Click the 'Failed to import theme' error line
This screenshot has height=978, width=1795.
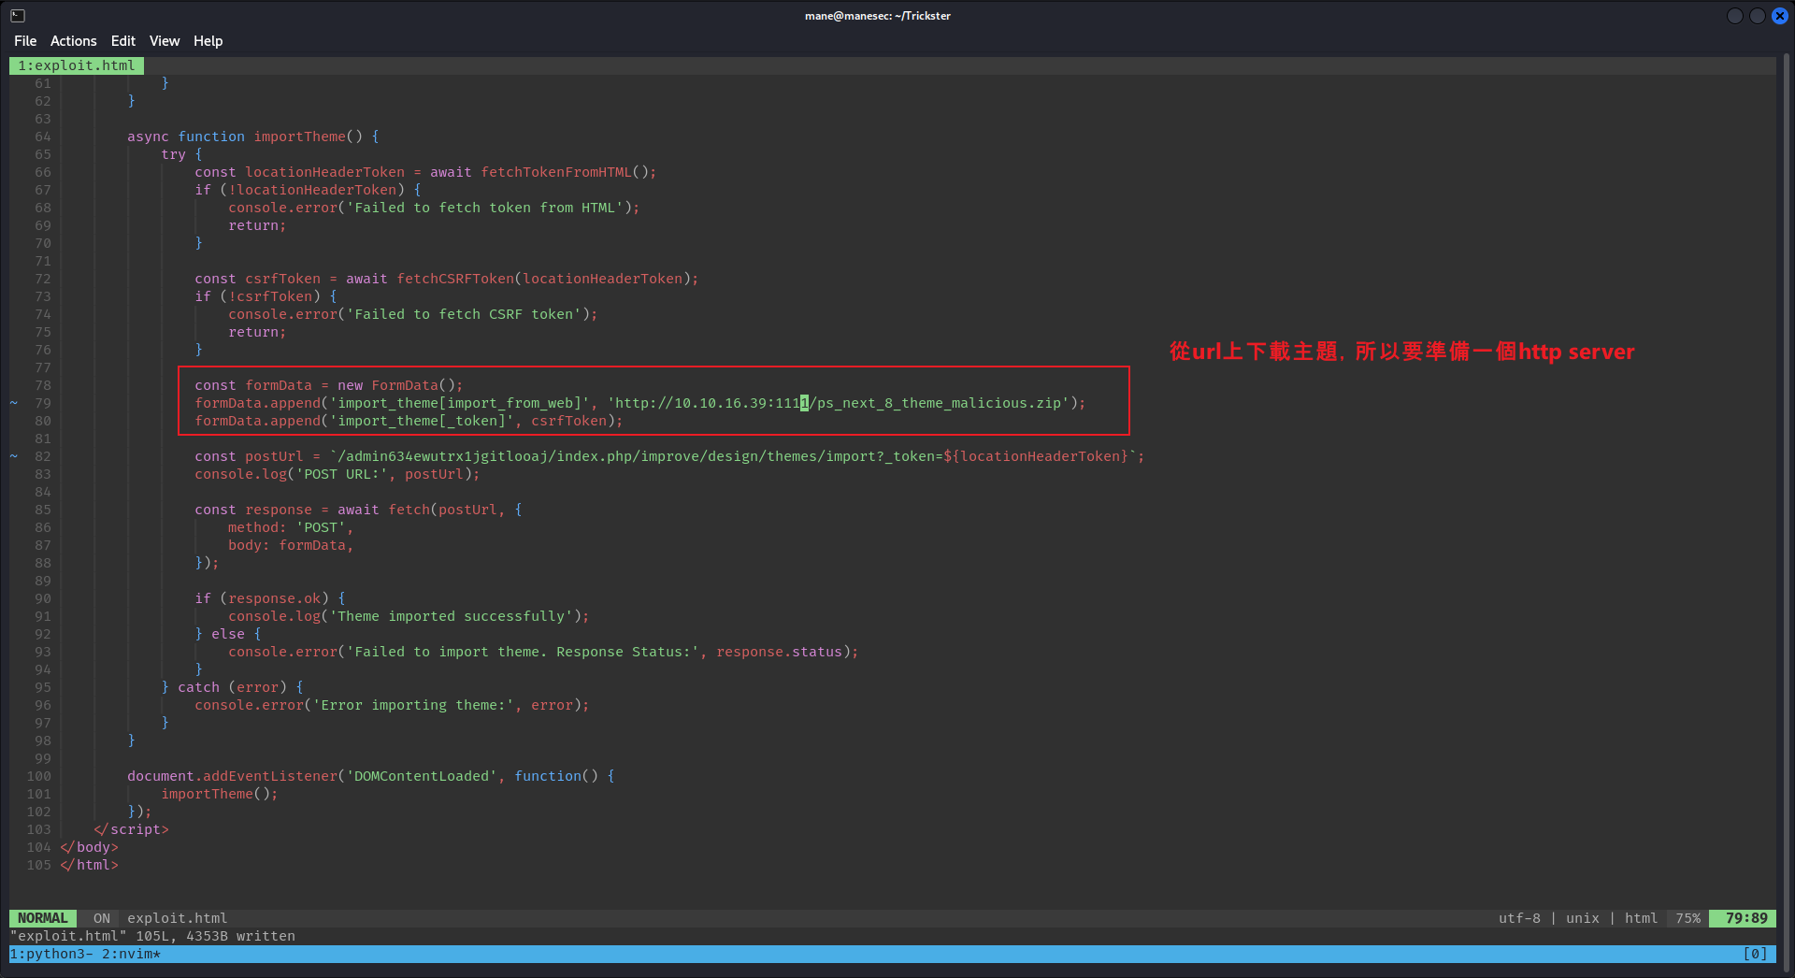click(543, 652)
